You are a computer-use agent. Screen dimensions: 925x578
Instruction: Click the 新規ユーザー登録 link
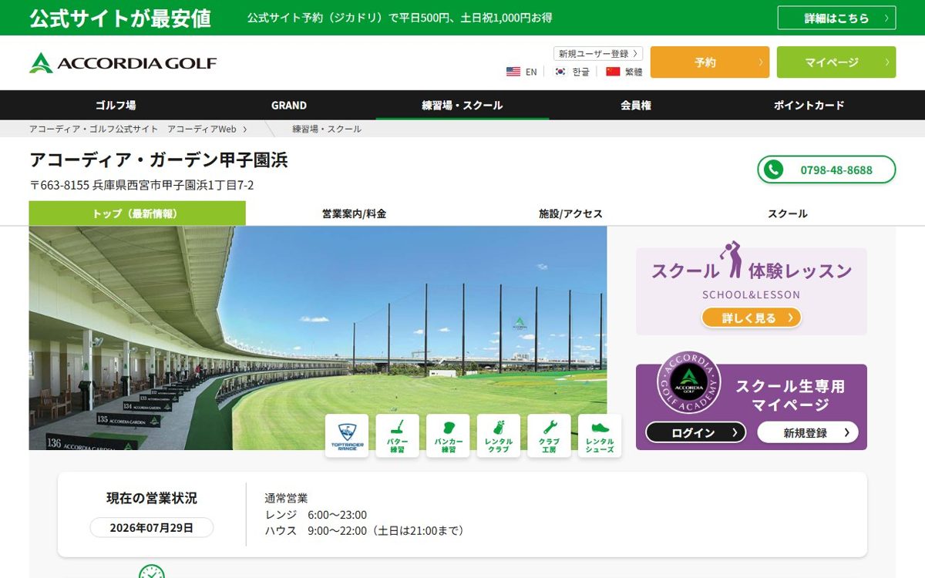pyautogui.click(x=598, y=54)
